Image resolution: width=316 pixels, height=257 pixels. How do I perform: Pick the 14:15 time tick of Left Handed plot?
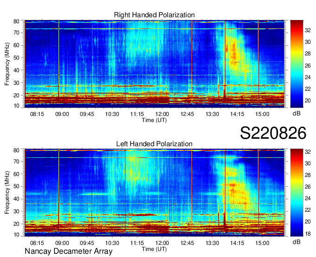237,243
